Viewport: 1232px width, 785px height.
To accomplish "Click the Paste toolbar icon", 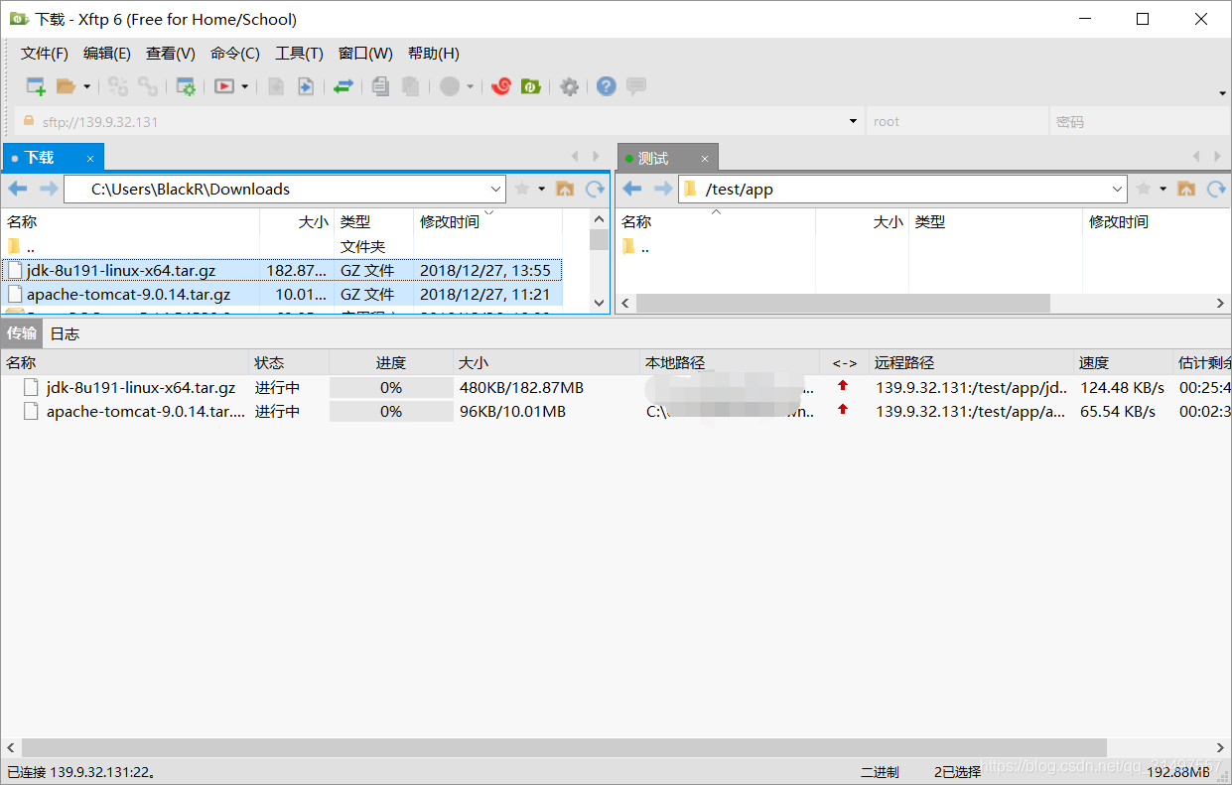I will point(410,86).
